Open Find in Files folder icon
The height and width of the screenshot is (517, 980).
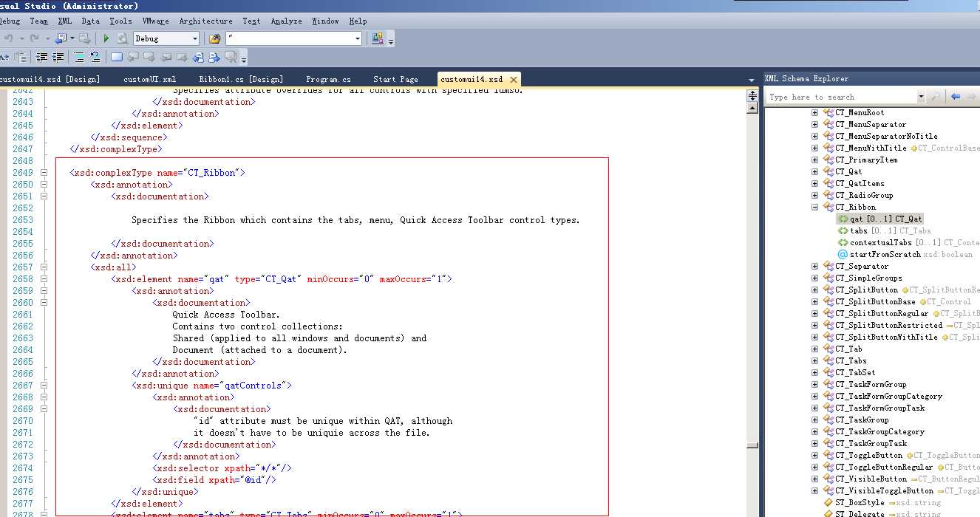pyautogui.click(x=215, y=38)
